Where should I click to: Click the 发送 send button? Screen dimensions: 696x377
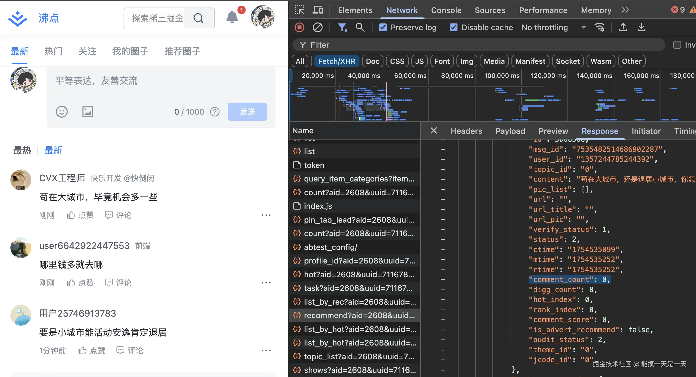coord(247,111)
